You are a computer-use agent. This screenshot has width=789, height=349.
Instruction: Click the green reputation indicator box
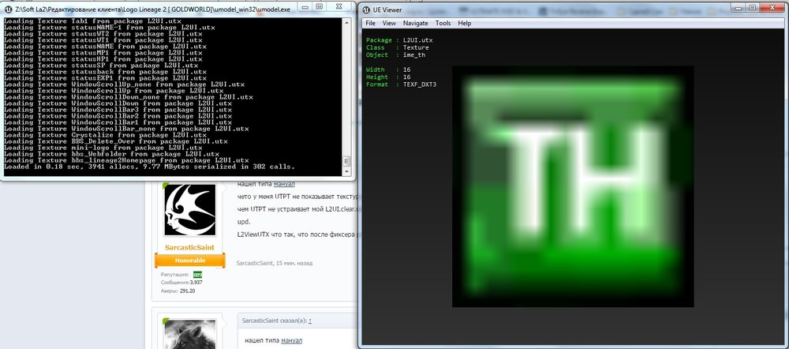pyautogui.click(x=198, y=274)
